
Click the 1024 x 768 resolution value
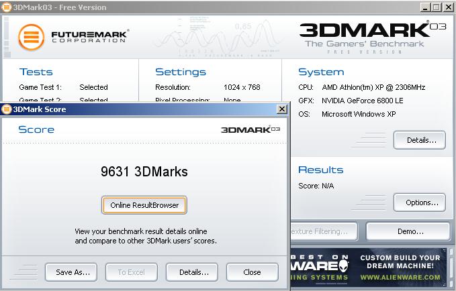pyautogui.click(x=242, y=87)
